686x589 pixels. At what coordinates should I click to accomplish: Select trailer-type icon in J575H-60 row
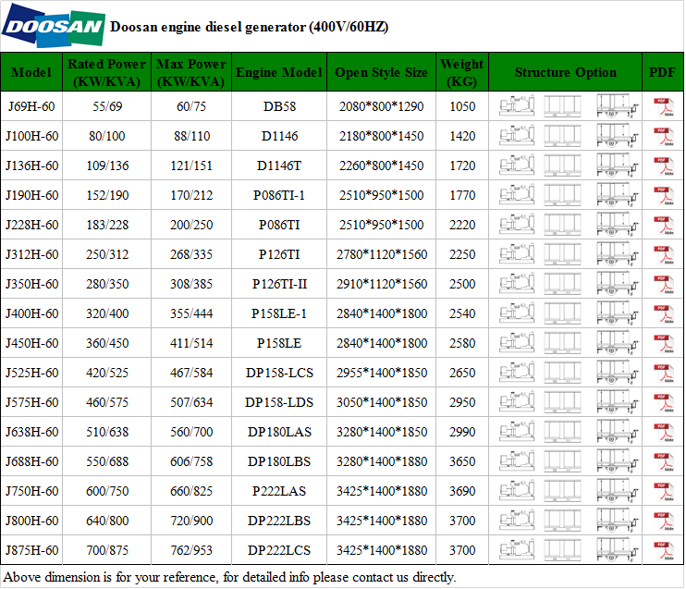pyautogui.click(x=618, y=402)
